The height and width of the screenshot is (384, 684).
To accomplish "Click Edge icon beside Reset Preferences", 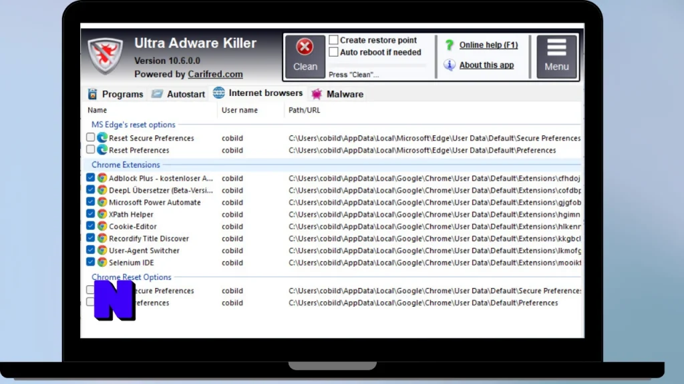I will point(102,150).
